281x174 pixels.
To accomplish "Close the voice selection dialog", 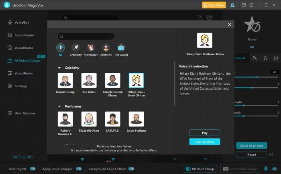I will tap(230, 24).
